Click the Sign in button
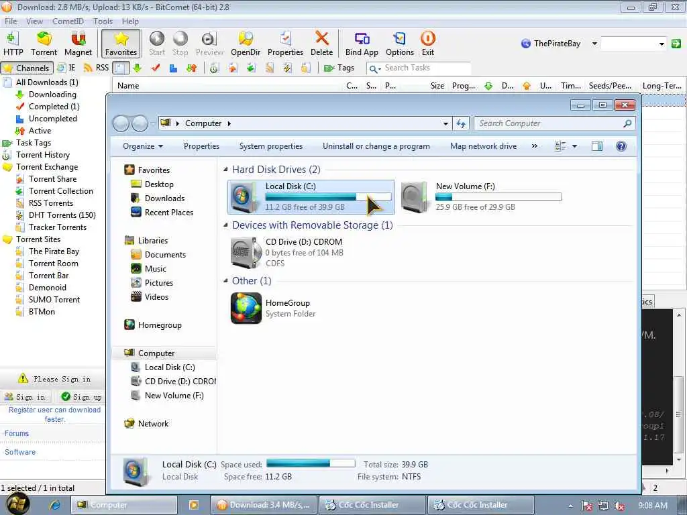Screen dimensions: 687x515 (x=26, y=397)
